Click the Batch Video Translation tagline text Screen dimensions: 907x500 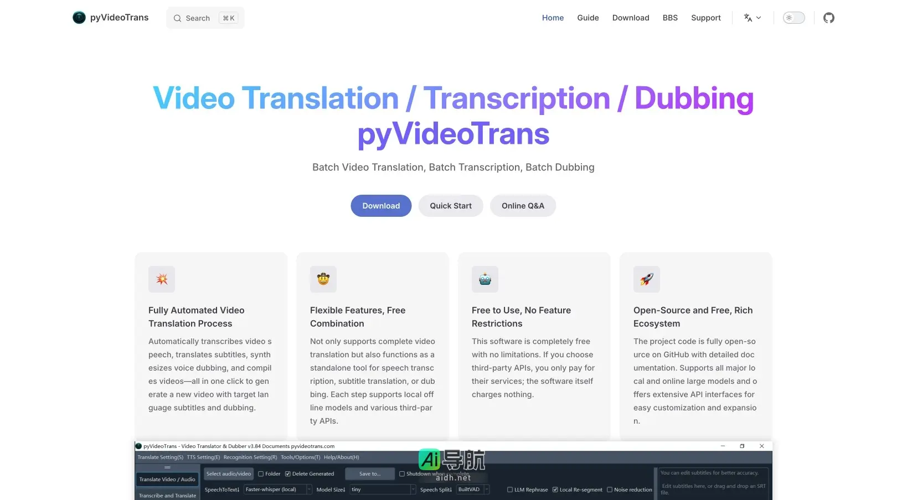click(x=453, y=167)
